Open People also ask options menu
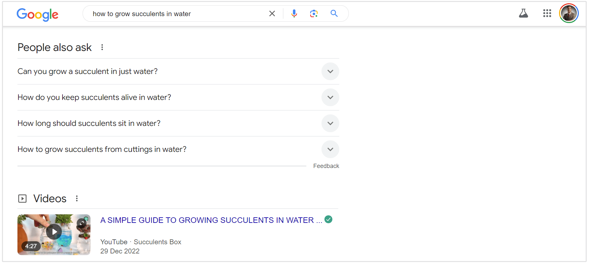 (102, 47)
